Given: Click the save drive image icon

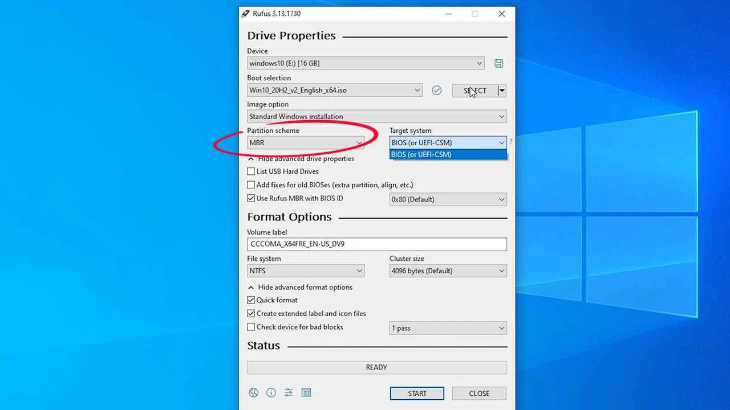Looking at the screenshot, I should coord(499,63).
